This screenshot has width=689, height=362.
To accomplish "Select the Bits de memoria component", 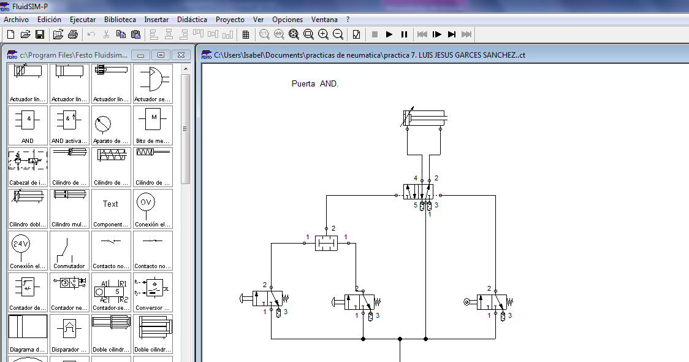I will tap(153, 125).
